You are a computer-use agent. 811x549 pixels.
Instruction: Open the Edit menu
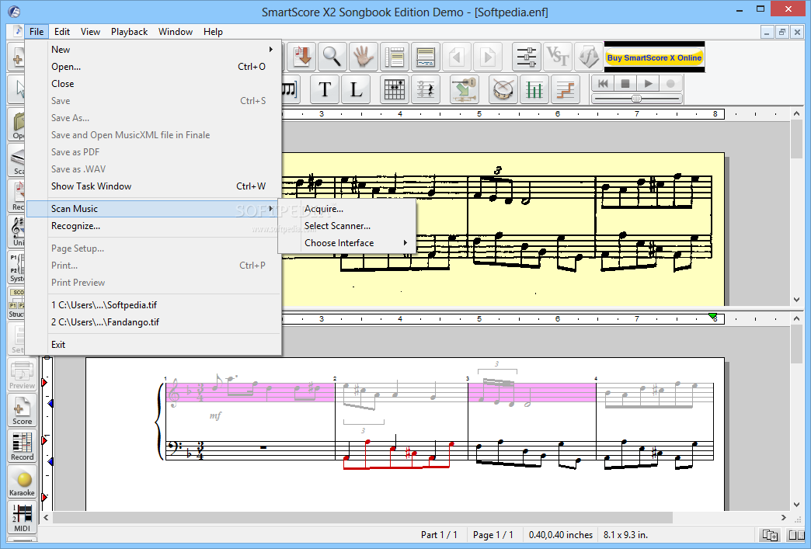62,32
